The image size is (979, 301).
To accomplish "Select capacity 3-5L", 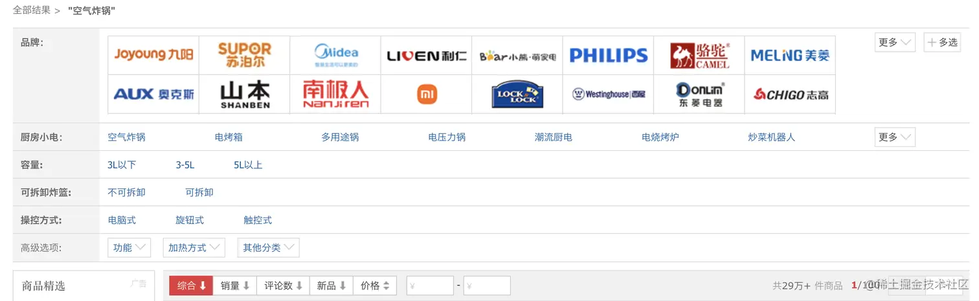I will coord(185,165).
